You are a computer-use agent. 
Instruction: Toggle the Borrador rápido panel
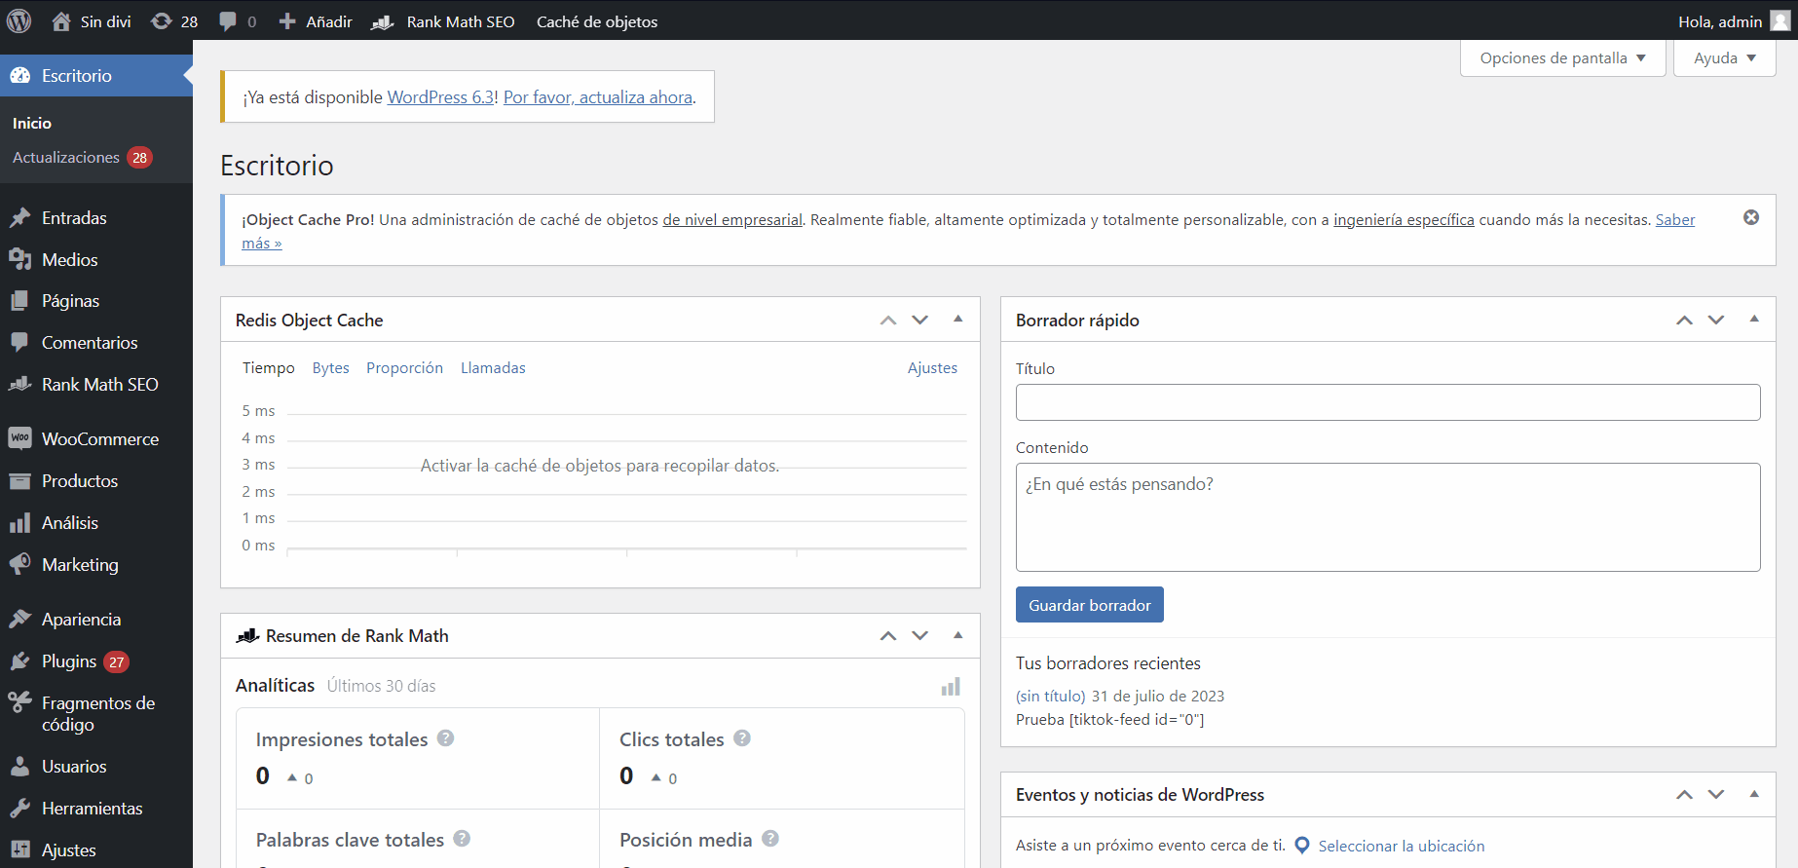click(x=1753, y=320)
